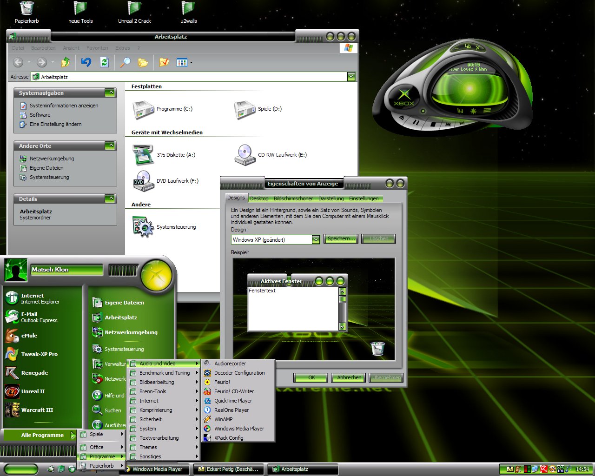Toggle the Folders pane toolbar icon
The image size is (595, 476).
(x=143, y=62)
